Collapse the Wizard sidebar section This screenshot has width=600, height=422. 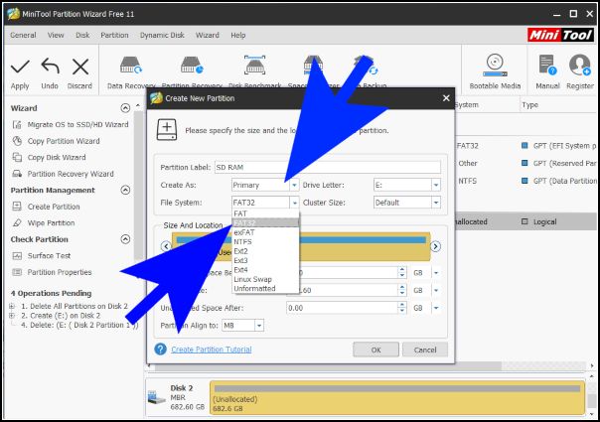(124, 107)
